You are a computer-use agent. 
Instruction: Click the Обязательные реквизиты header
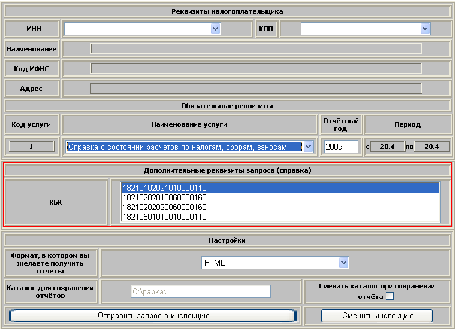click(227, 106)
